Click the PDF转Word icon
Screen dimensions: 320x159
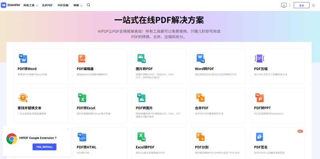(x=23, y=58)
